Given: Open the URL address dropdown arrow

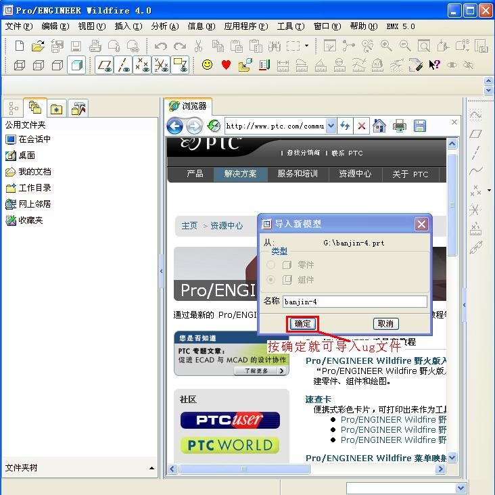Looking at the screenshot, I should point(331,126).
